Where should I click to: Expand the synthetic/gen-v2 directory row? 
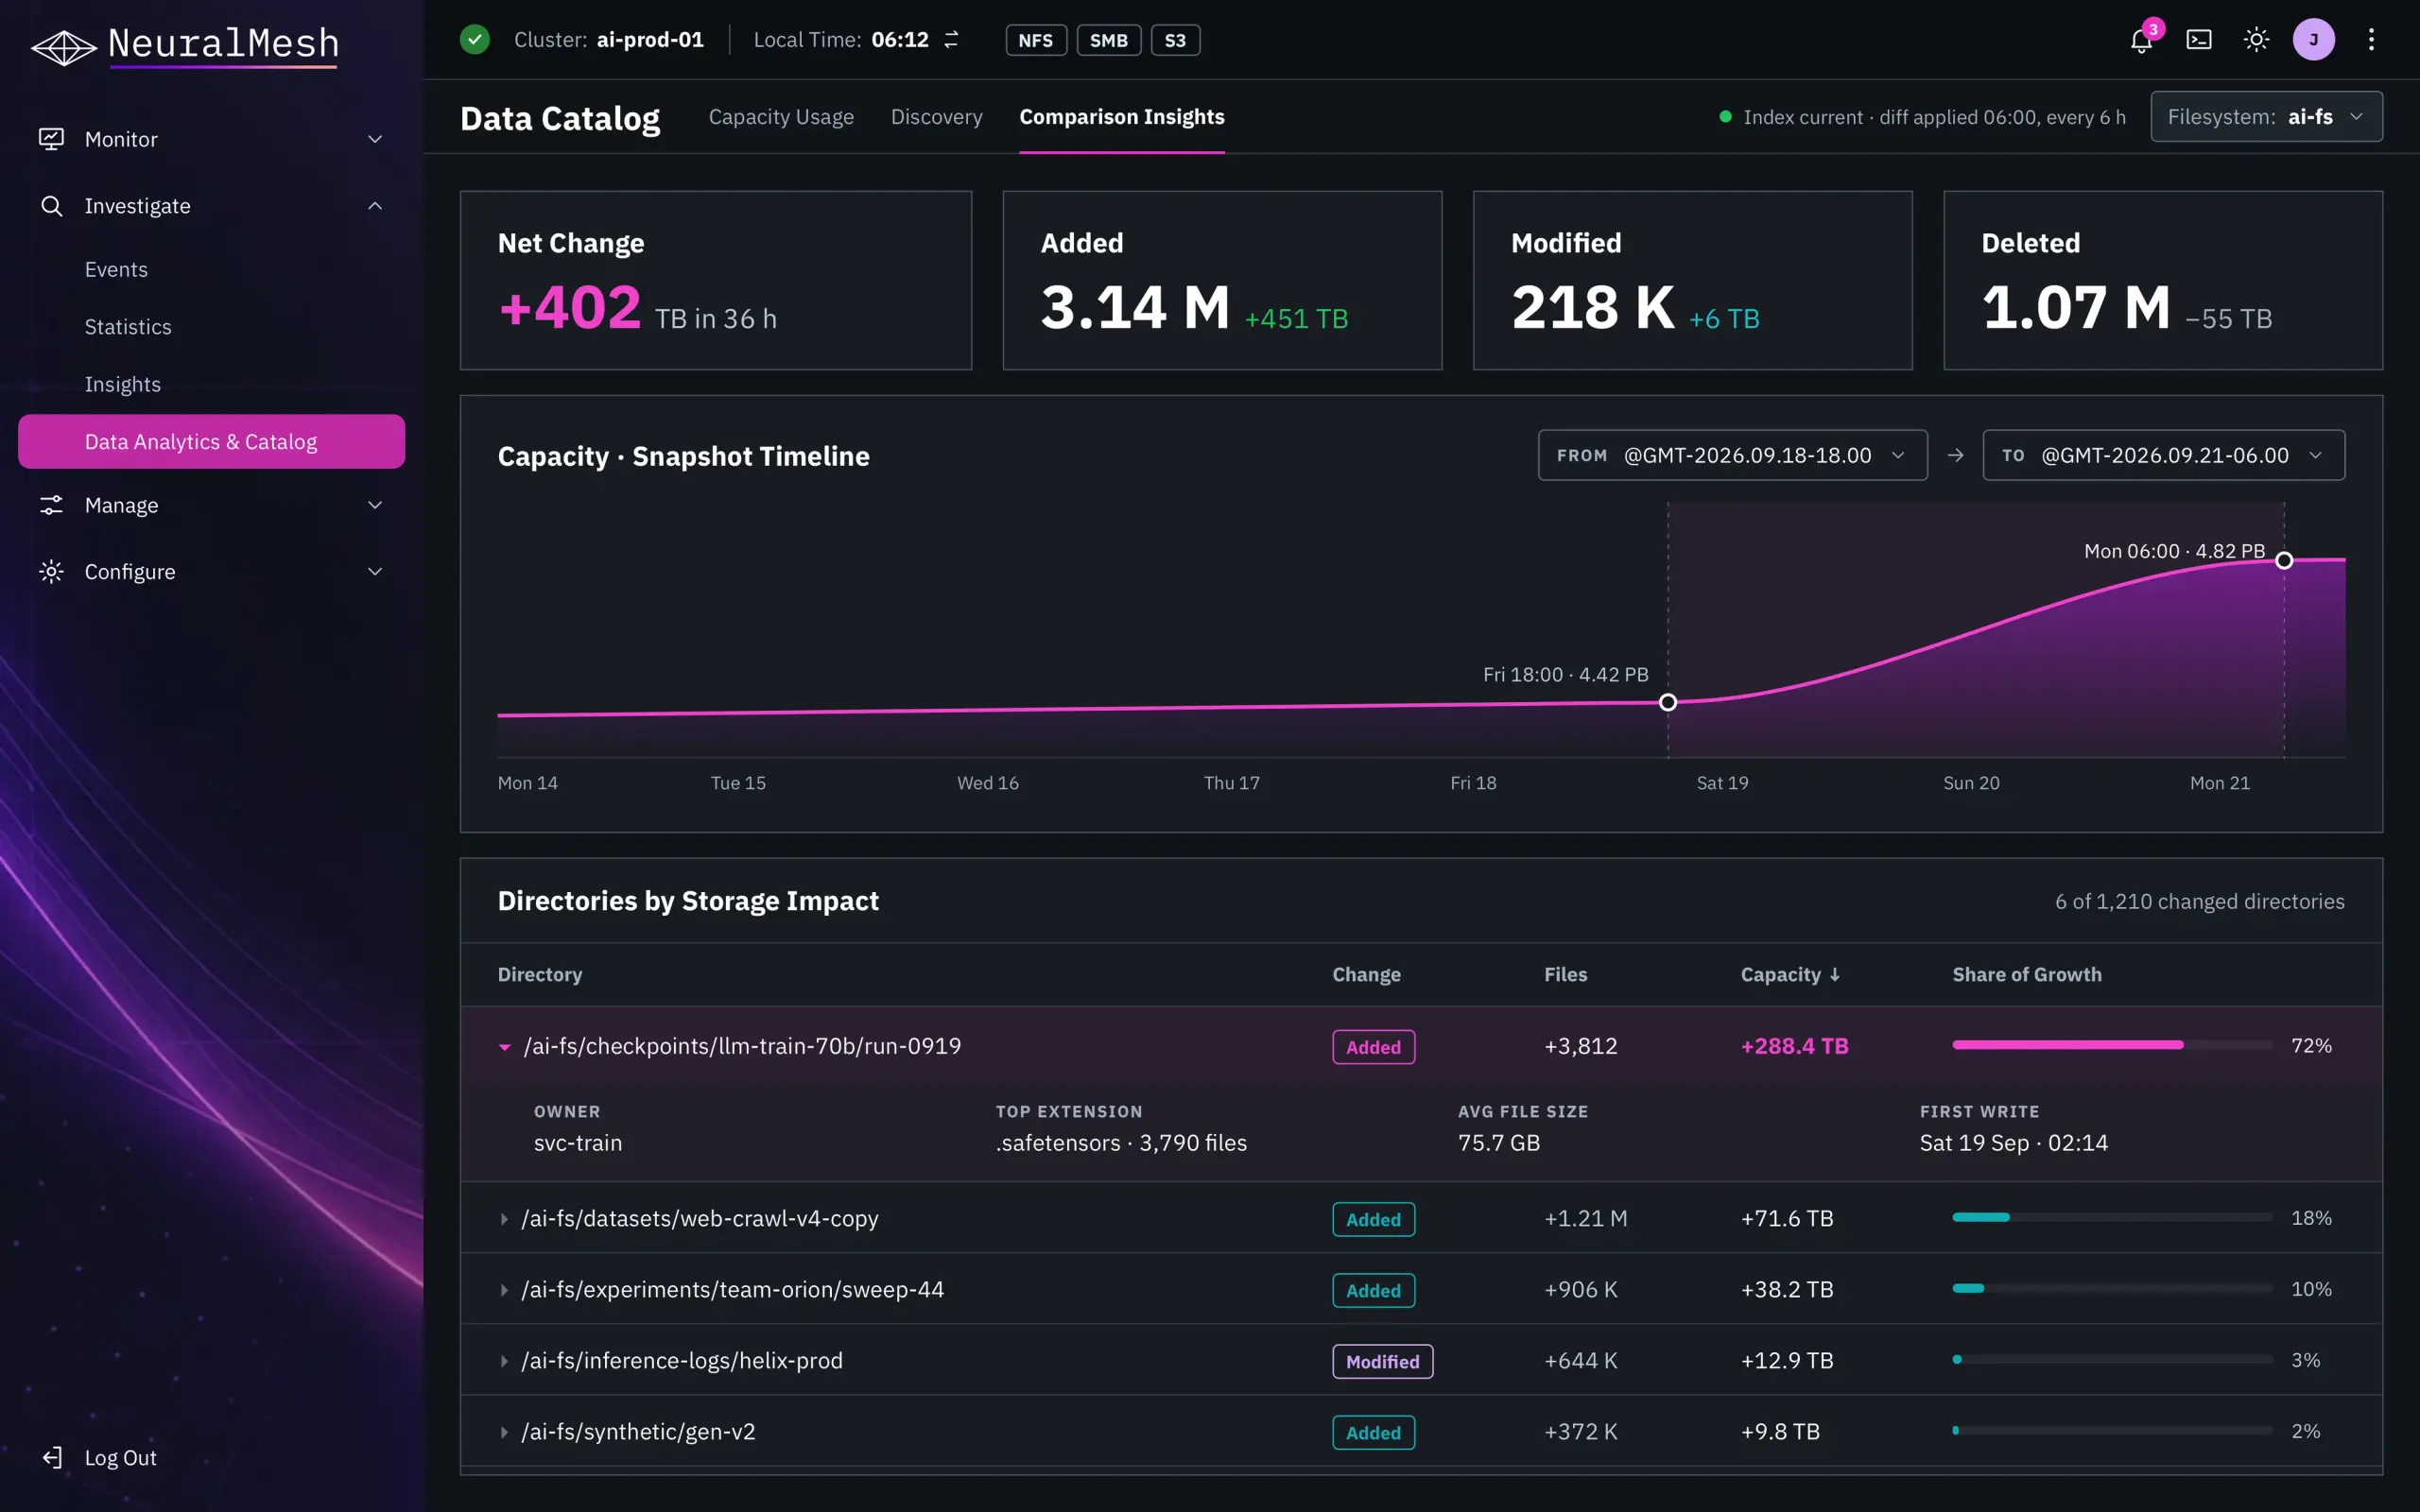[504, 1432]
